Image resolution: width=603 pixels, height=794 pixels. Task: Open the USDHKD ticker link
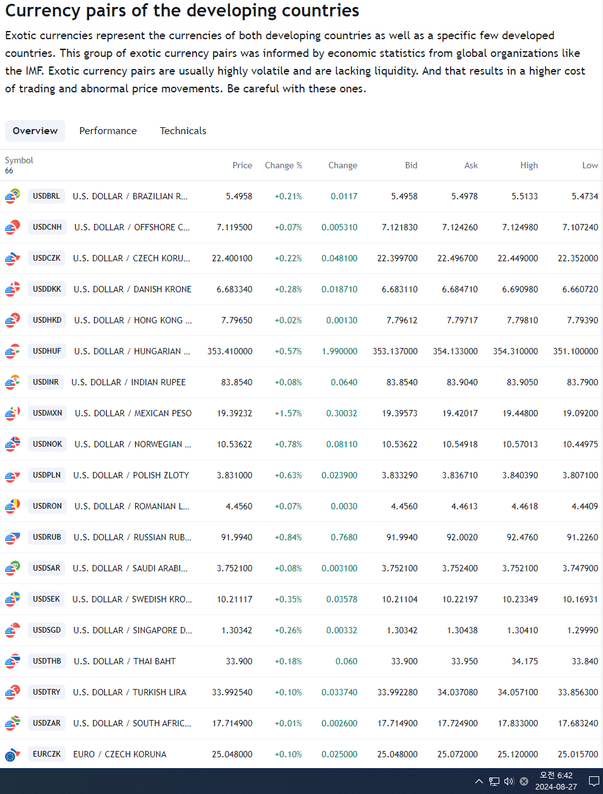47,320
